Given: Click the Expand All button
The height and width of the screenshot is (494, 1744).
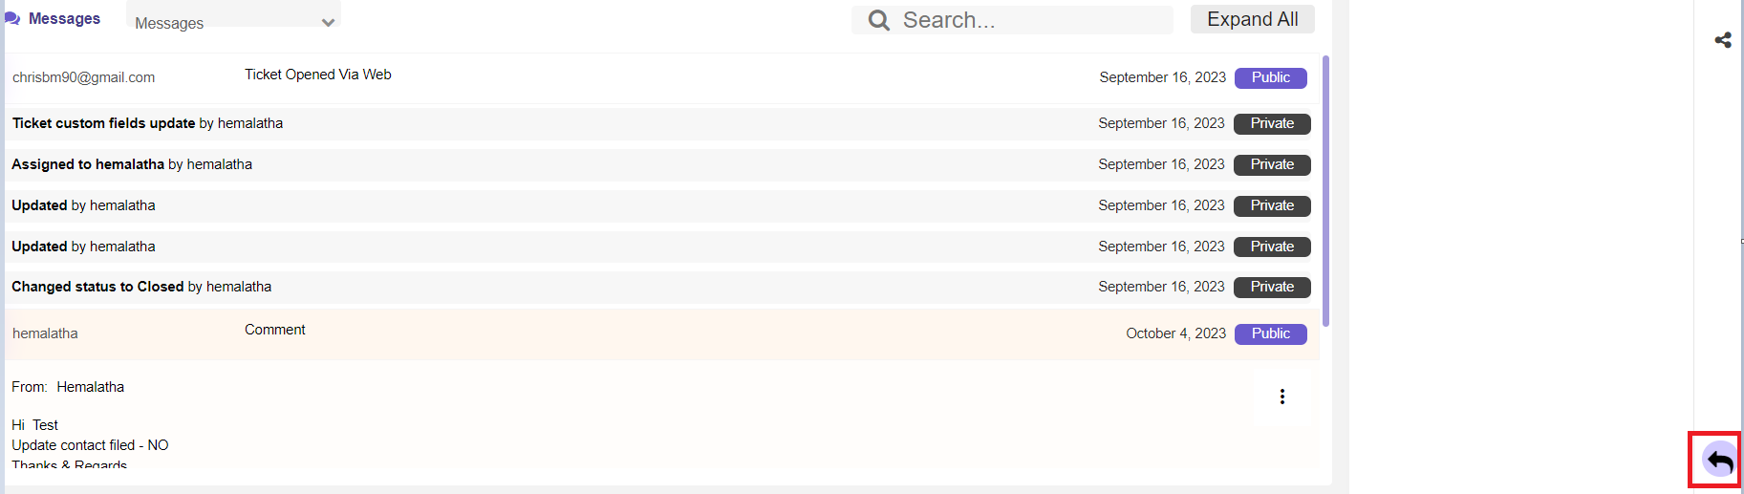Looking at the screenshot, I should (x=1253, y=19).
